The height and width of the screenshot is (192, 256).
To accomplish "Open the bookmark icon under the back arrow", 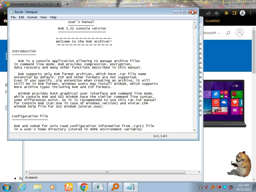I will (x=5, y=21).
